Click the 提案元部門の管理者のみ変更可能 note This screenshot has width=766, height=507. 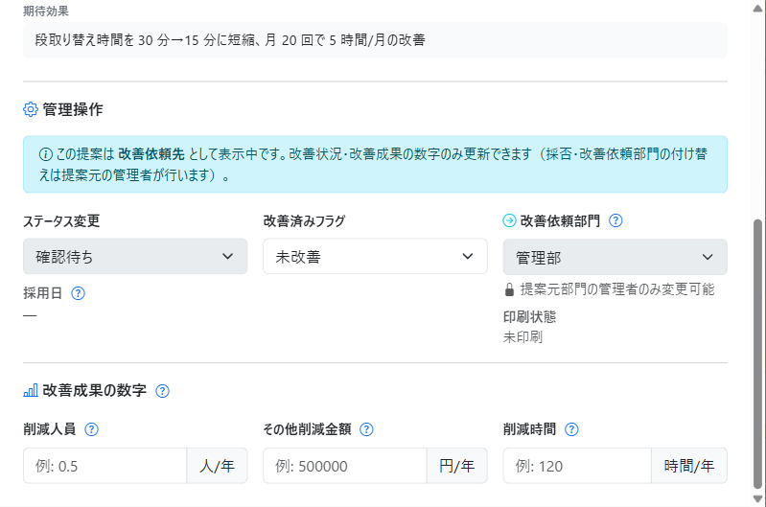617,289
